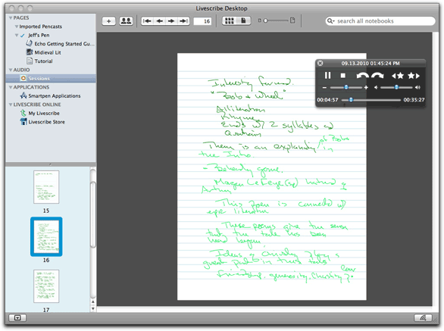Adjust the playback speed slider

point(346,88)
